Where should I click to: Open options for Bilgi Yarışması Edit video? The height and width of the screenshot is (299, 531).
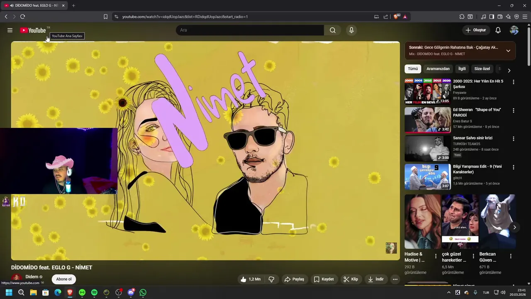tap(513, 167)
